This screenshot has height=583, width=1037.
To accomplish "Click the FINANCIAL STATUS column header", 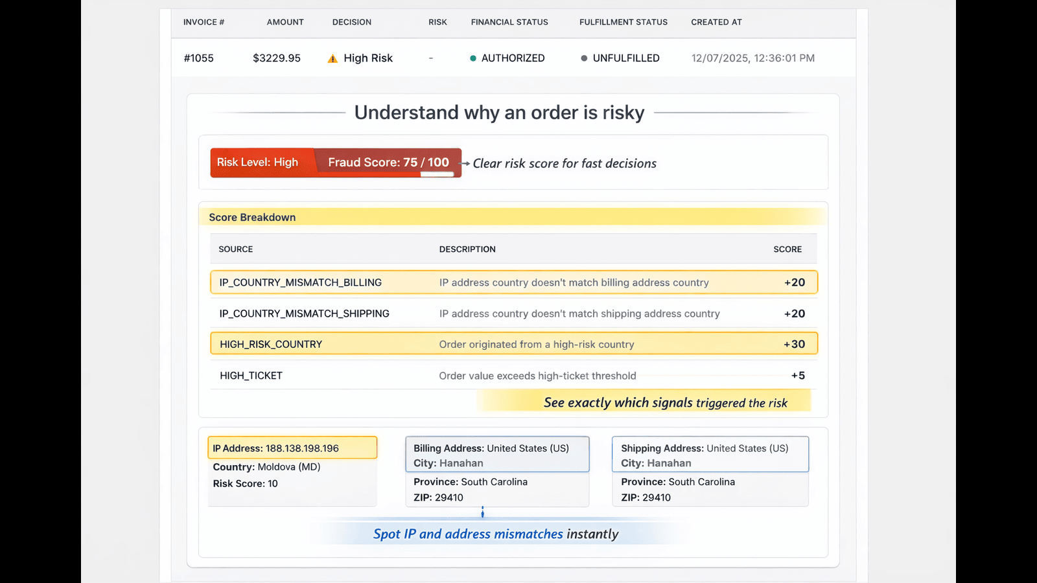I will click(x=509, y=21).
